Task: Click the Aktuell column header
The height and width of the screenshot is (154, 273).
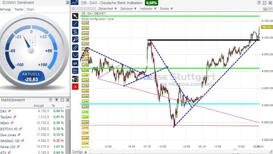Action: tap(38, 106)
